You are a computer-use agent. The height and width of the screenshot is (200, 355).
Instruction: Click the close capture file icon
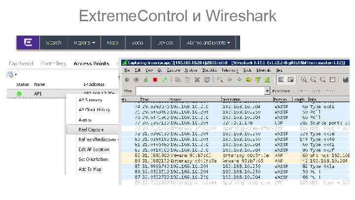pos(197,80)
